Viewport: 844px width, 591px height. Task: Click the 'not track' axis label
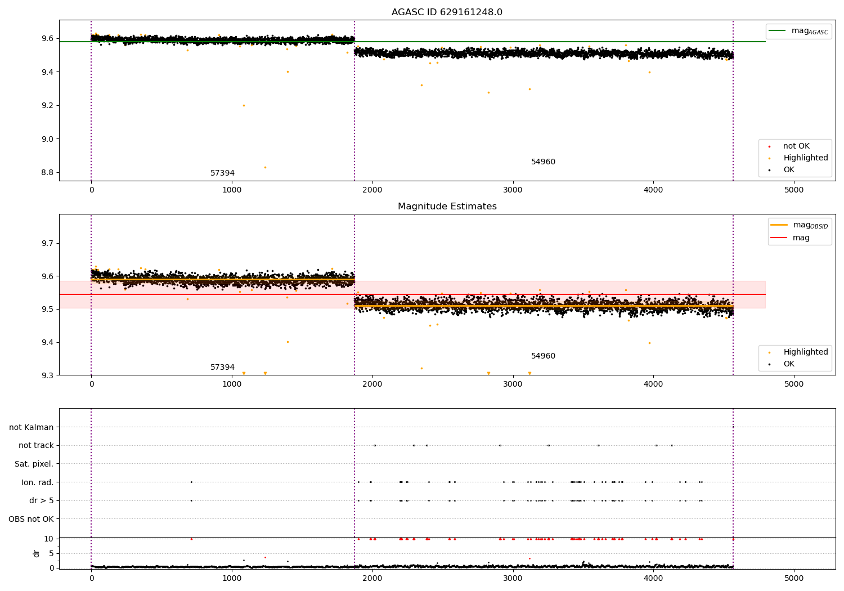tap(36, 445)
